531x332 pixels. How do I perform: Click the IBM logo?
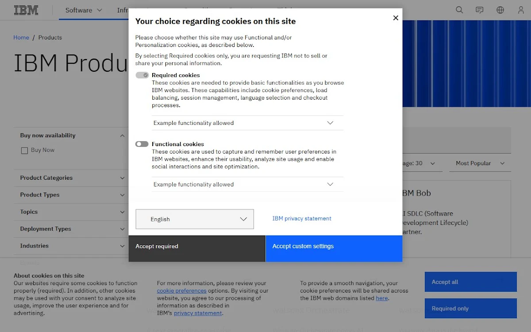(26, 10)
